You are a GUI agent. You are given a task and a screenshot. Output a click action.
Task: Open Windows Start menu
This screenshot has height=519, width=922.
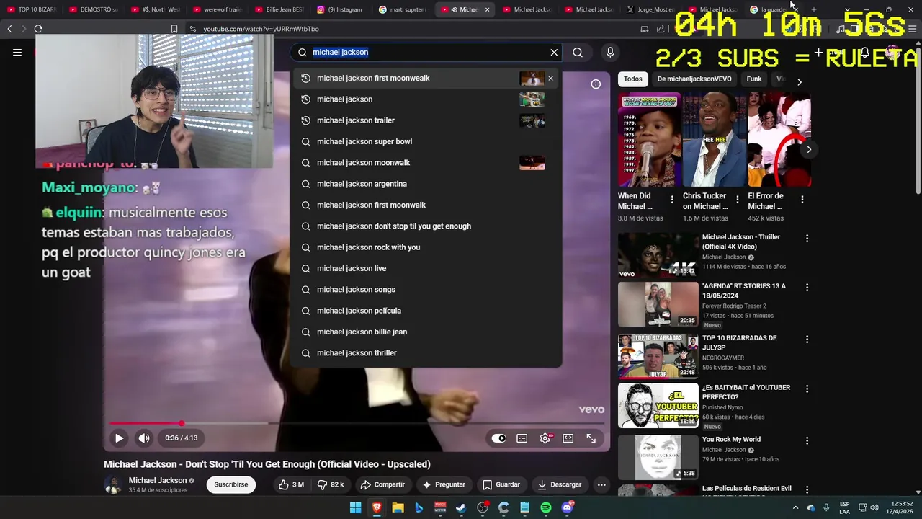tap(356, 507)
